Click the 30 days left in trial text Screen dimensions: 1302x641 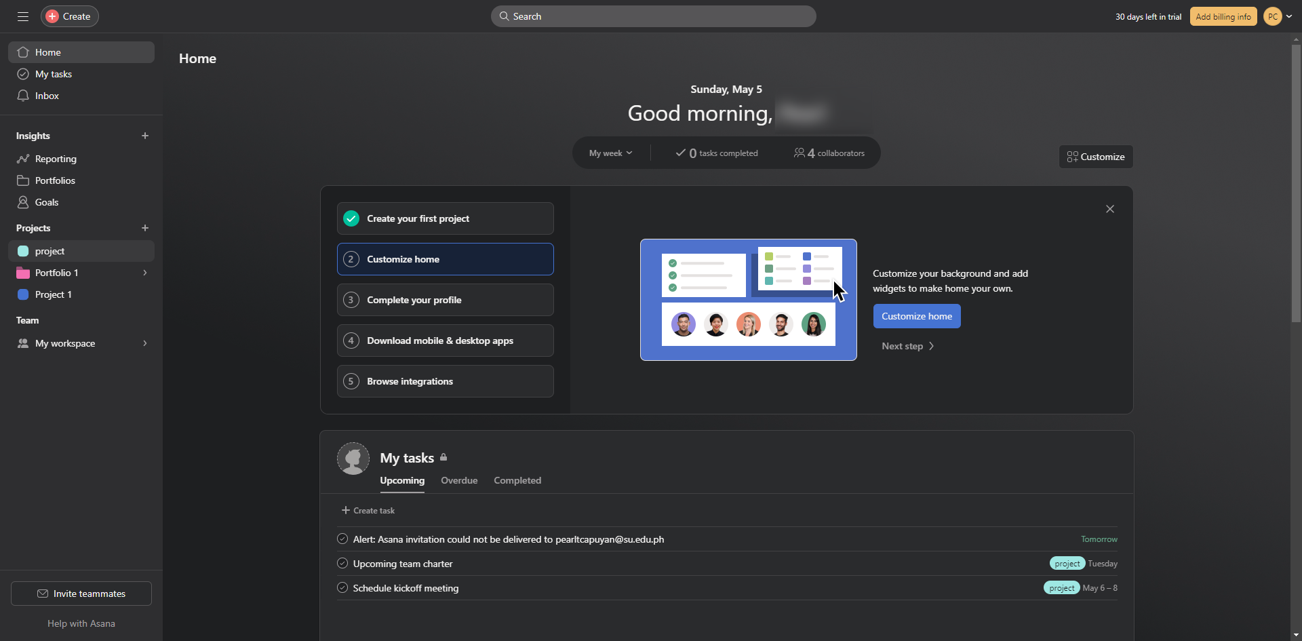(x=1148, y=16)
